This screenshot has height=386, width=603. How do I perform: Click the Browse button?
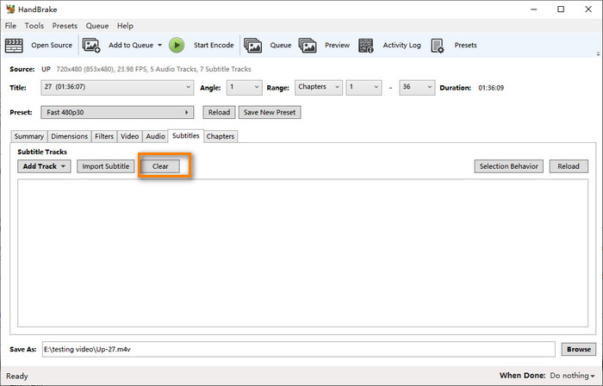(x=578, y=349)
